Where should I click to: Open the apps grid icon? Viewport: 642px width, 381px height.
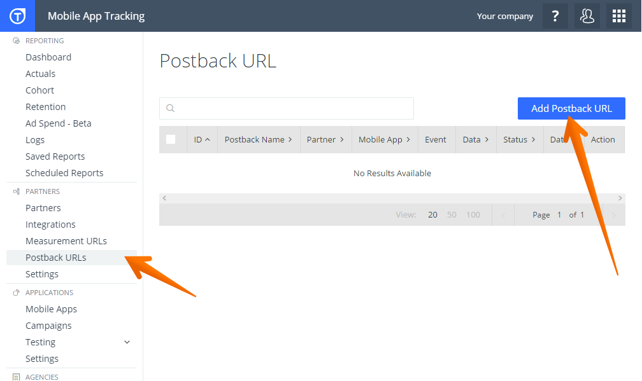click(x=618, y=16)
